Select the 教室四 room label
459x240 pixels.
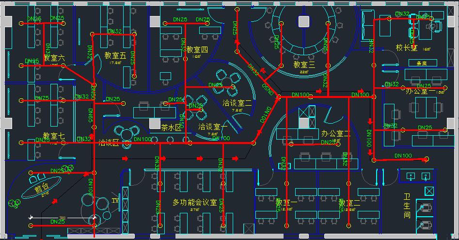[x=197, y=49]
